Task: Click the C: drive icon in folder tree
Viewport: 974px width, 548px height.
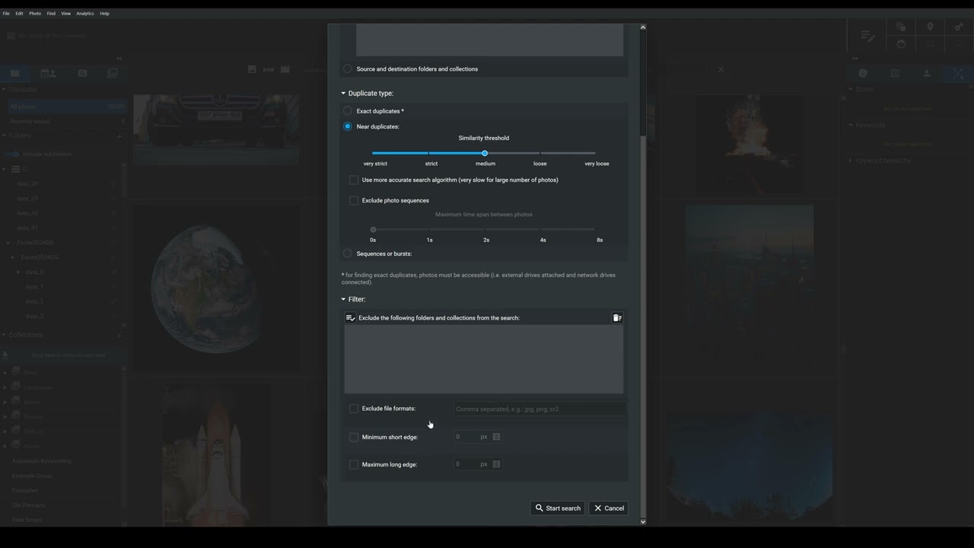Action: 14,169
